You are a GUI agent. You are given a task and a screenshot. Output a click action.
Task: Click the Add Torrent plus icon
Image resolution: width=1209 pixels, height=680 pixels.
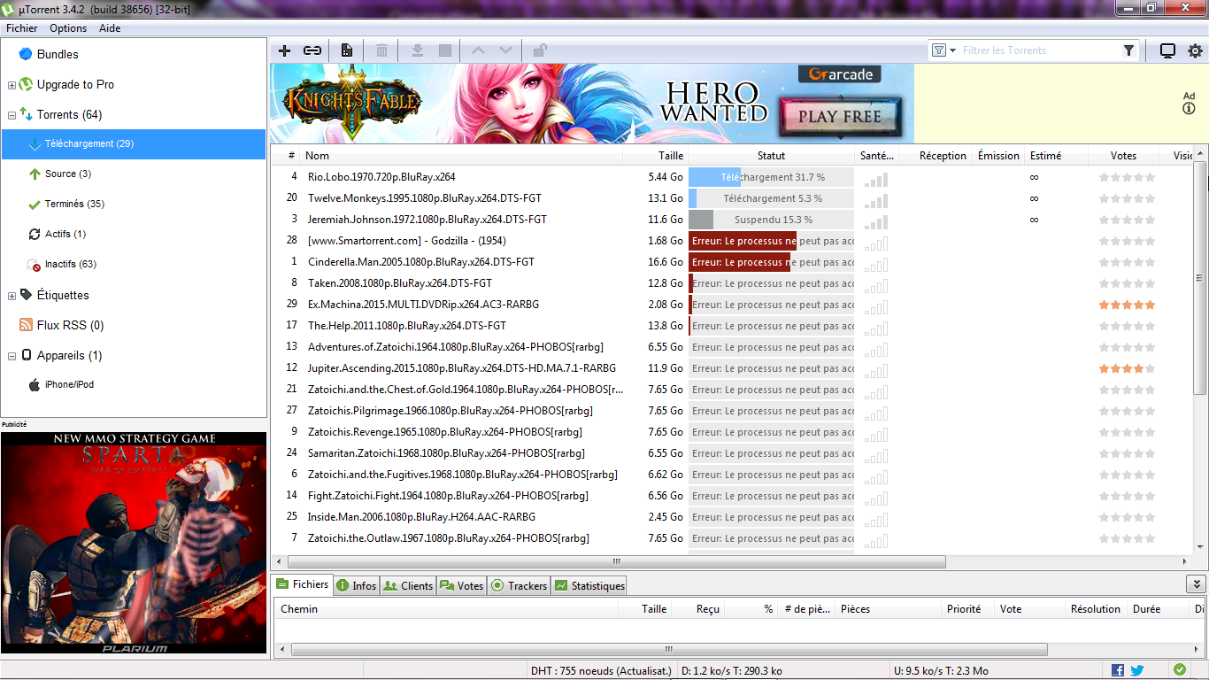click(284, 50)
